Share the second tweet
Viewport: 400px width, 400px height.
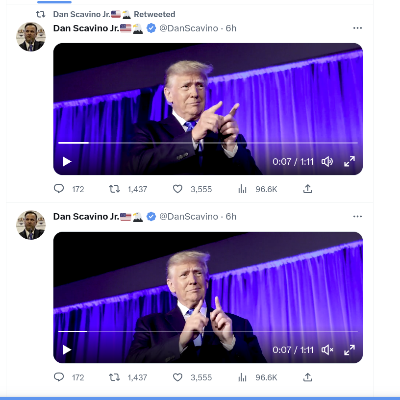[x=308, y=377]
